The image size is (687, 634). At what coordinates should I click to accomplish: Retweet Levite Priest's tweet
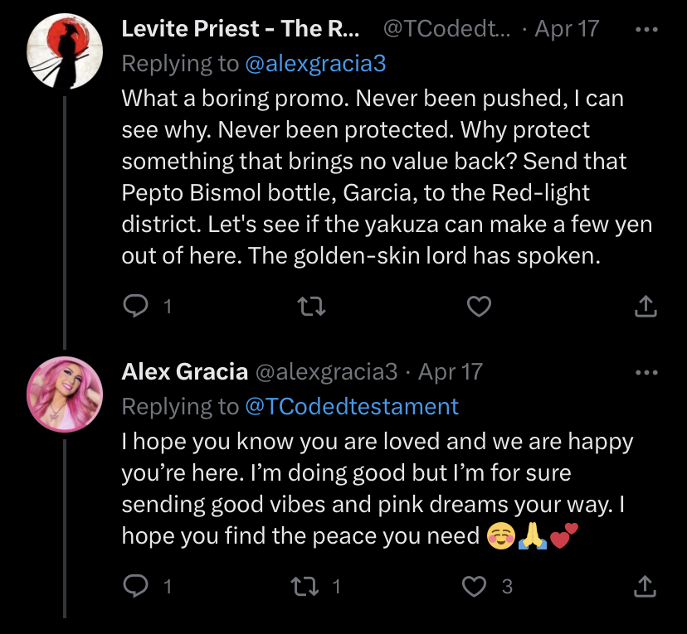click(311, 306)
